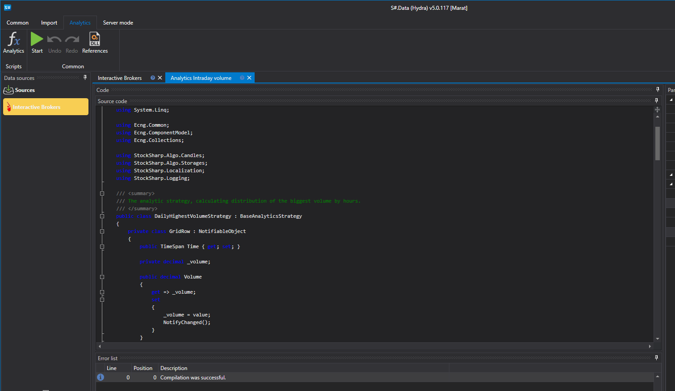This screenshot has height=391, width=675.
Task: Toggle pin on Code panel
Action: [658, 90]
